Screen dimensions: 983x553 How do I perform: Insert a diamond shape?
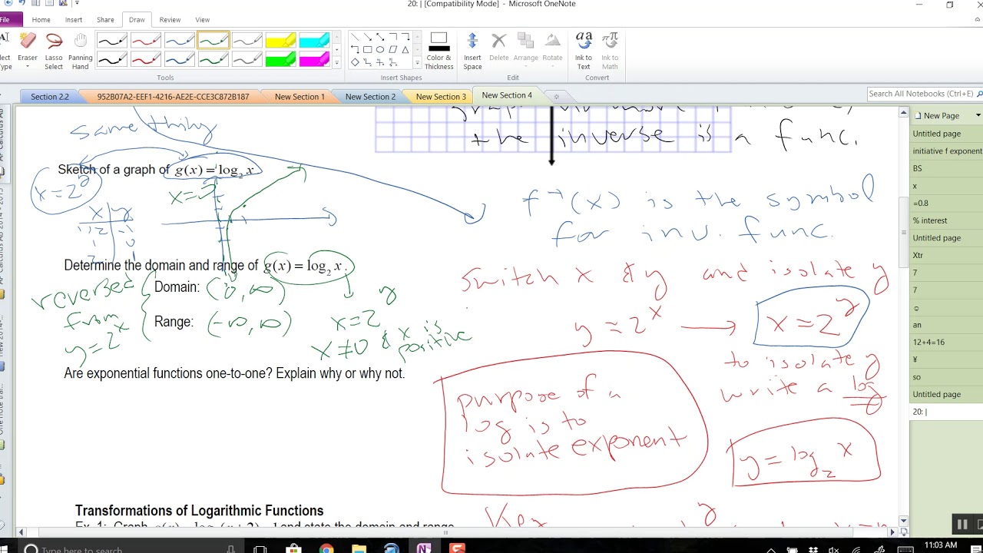click(355, 62)
